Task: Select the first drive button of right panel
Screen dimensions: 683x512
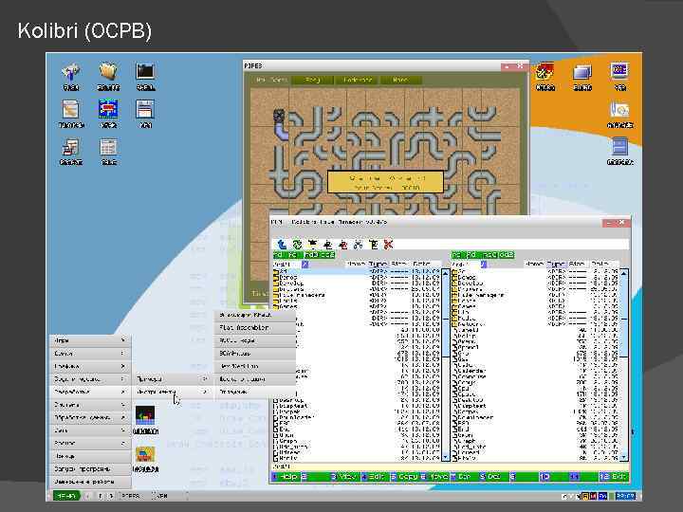Action: click(x=457, y=255)
